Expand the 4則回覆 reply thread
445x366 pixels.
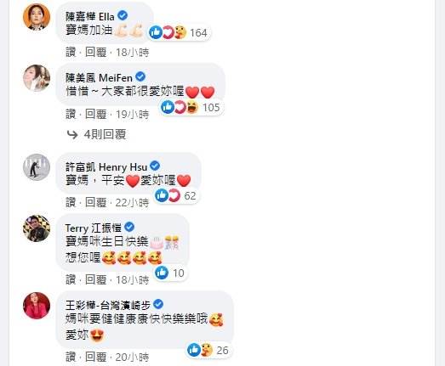[96, 134]
